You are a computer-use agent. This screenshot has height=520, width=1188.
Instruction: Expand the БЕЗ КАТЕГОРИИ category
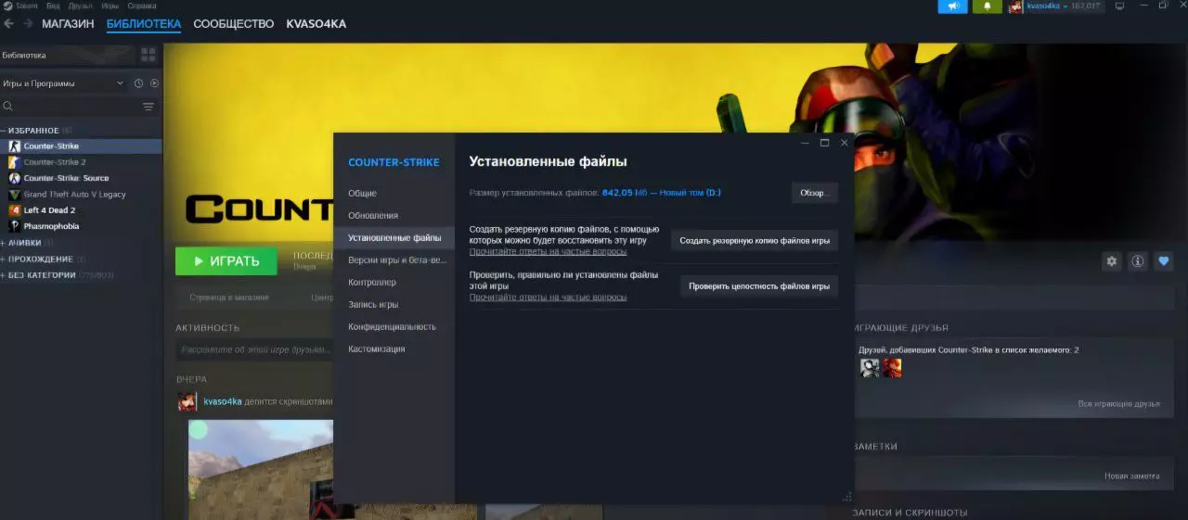coord(43,275)
